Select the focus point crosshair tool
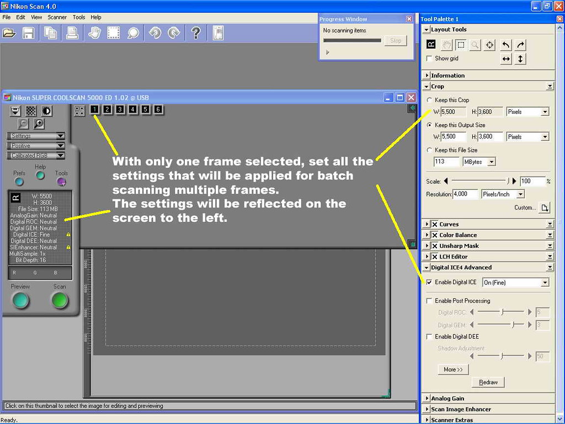This screenshot has height=424, width=565. click(490, 45)
